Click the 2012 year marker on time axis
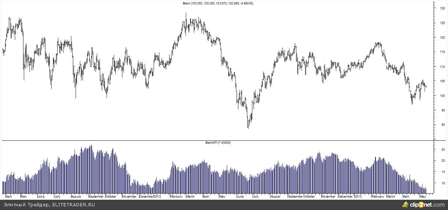The image size is (448, 210). point(158,196)
